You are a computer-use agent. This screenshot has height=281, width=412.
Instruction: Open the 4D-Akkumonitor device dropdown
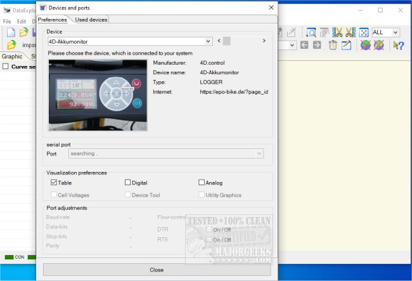pyautogui.click(x=208, y=41)
